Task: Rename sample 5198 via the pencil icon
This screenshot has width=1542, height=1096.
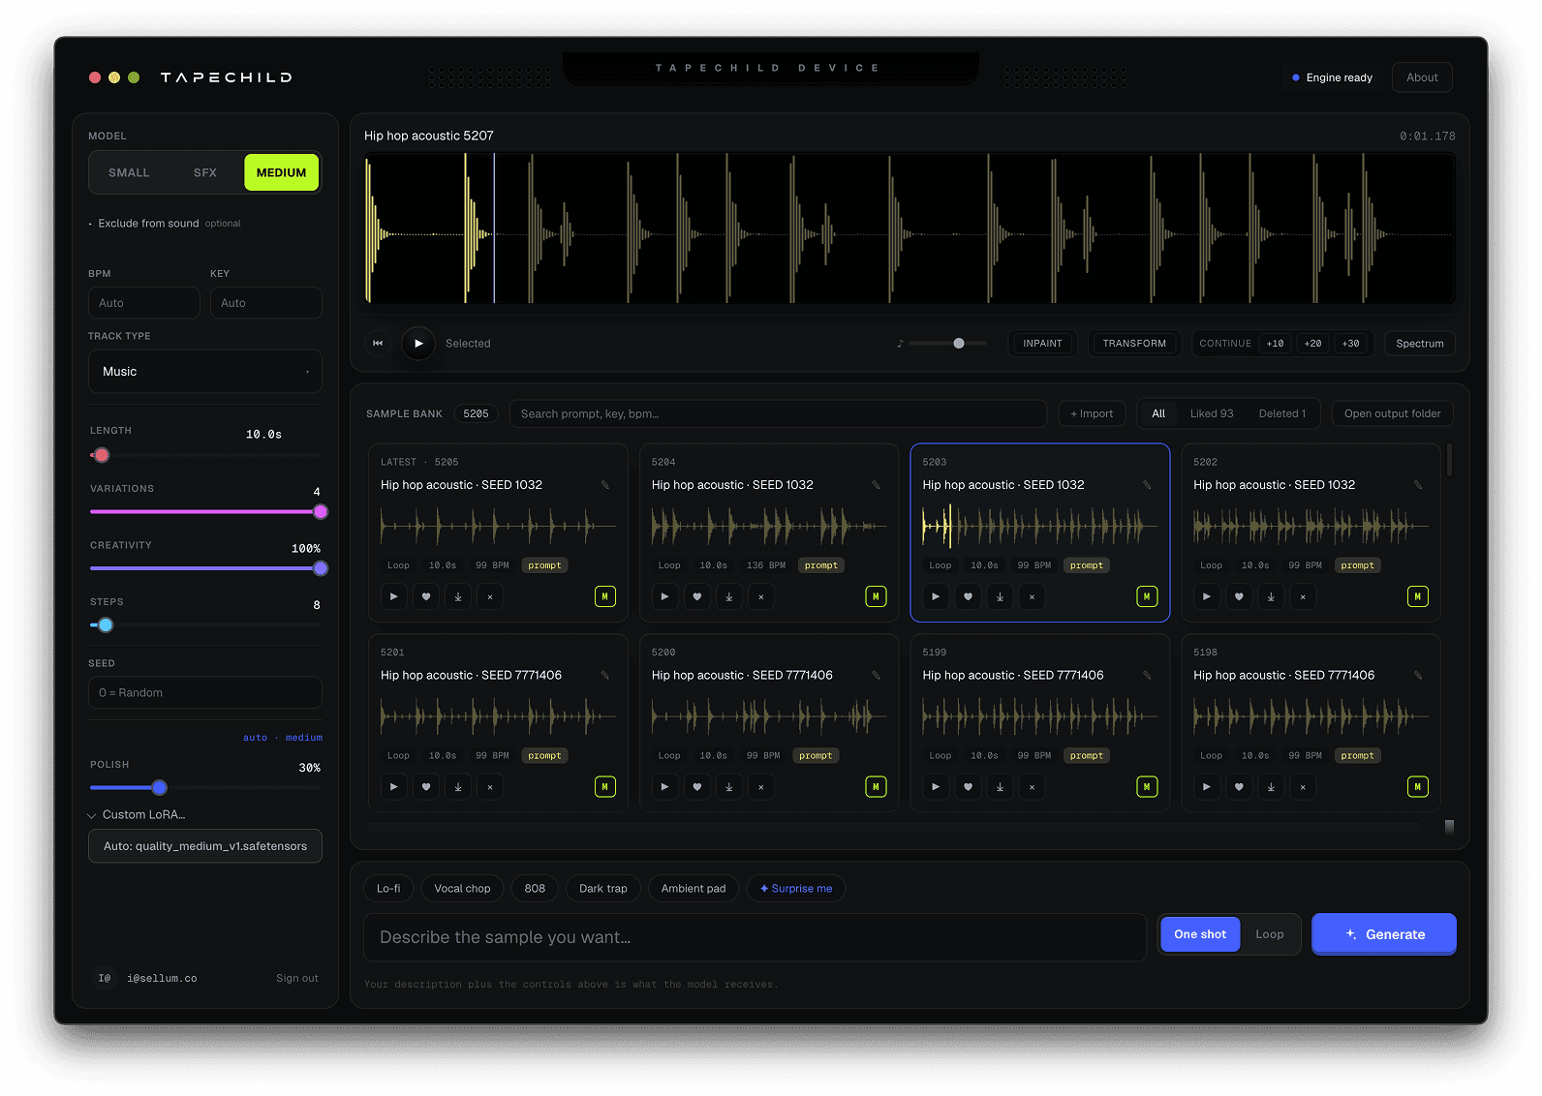Action: tap(1417, 676)
